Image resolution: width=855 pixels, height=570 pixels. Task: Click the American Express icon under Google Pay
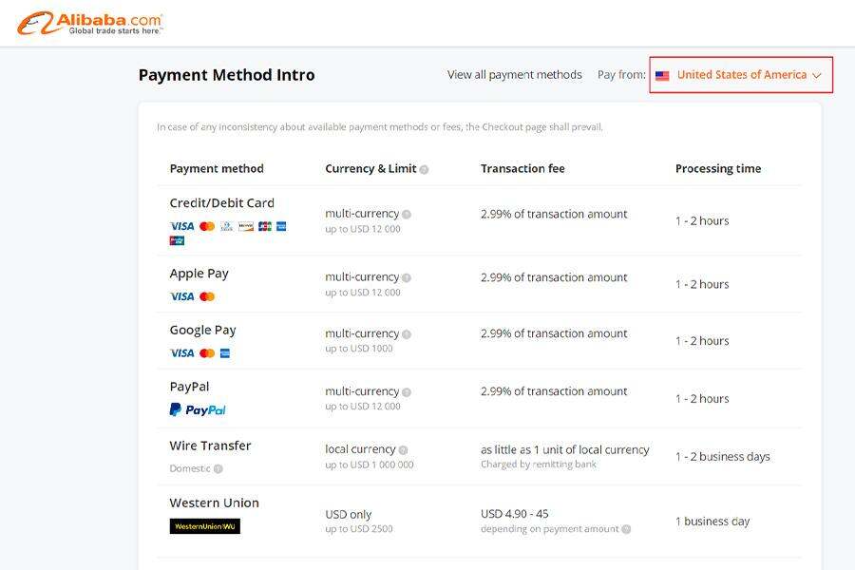tap(225, 353)
